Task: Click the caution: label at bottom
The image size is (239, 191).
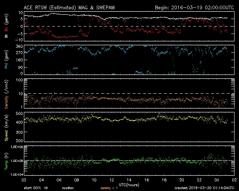Action: point(68,188)
